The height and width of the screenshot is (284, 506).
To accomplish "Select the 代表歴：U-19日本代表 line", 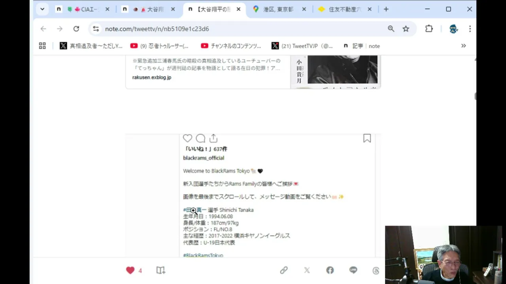I will [x=209, y=243].
